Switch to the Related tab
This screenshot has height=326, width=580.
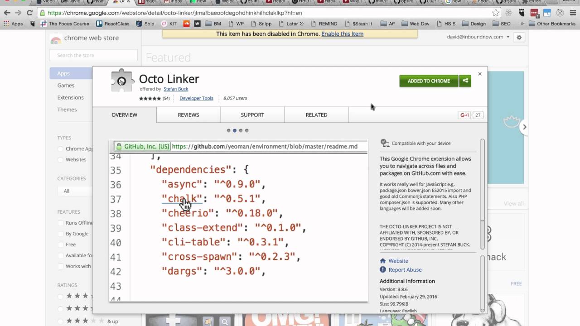click(316, 115)
